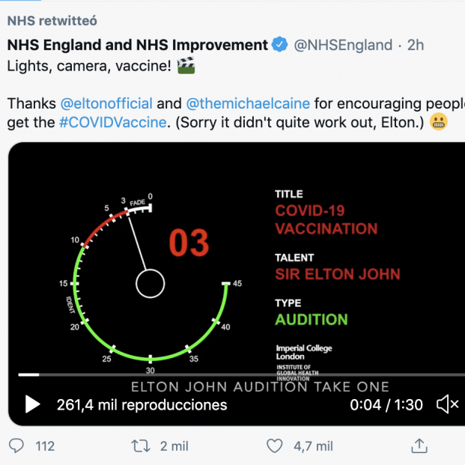Viewport: 465px width, 465px height.
Task: Click the video frame countdown clock
Action: pyautogui.click(x=150, y=283)
